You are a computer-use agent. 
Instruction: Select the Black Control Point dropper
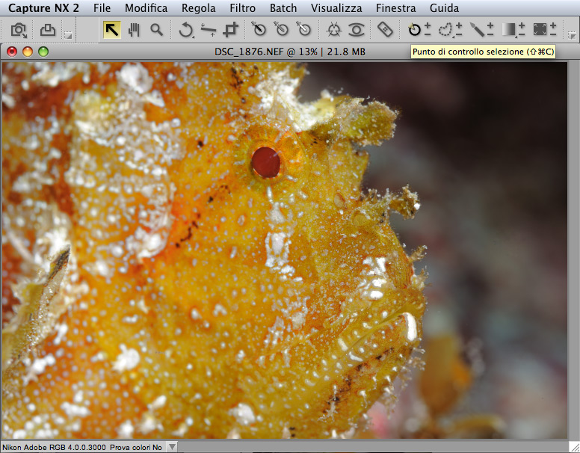coord(259,29)
